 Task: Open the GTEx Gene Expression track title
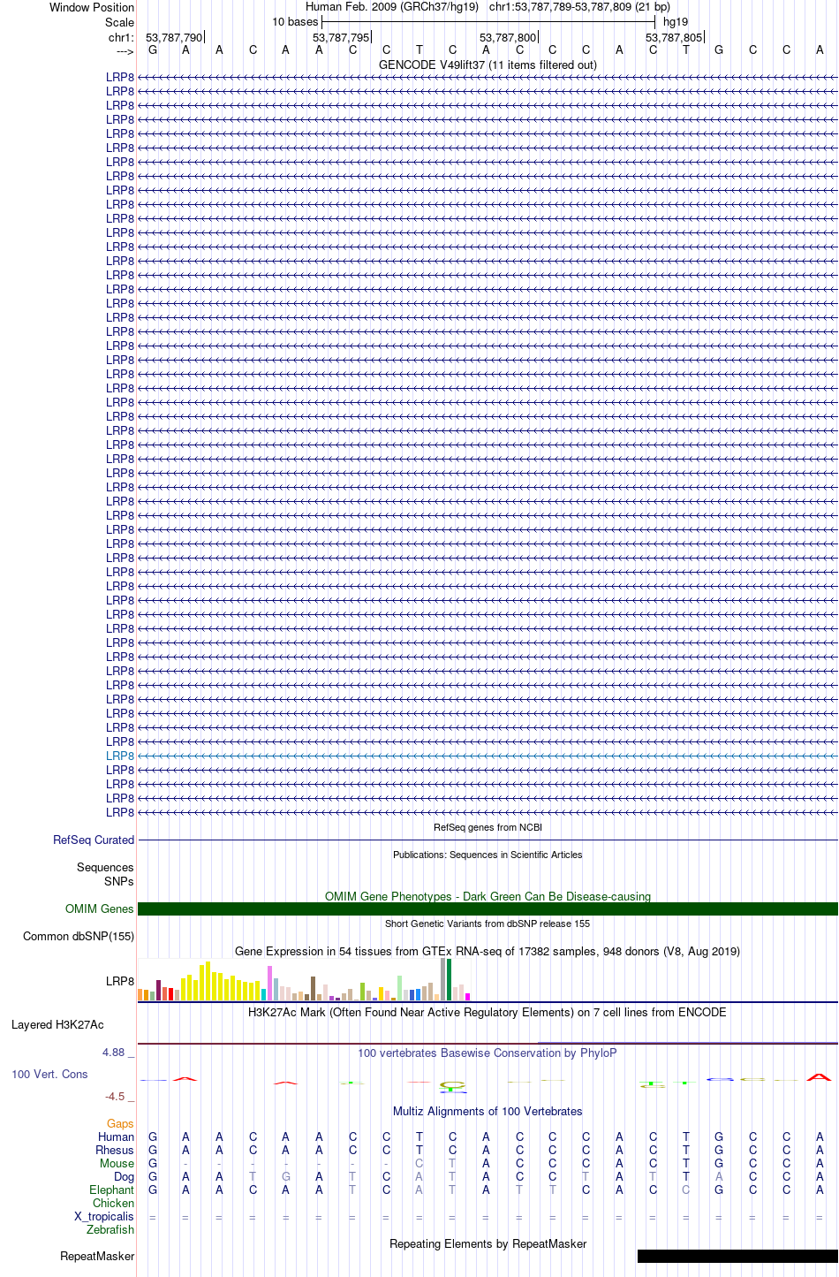488,951
